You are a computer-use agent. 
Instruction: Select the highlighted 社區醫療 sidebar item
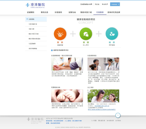tap(36, 19)
